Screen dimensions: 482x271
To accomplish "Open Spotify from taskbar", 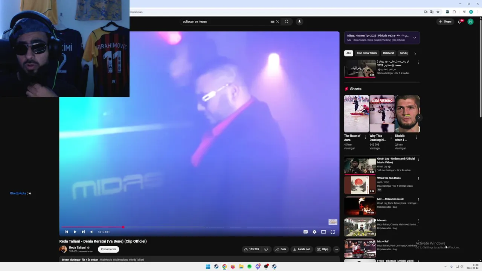I will coord(249,266).
